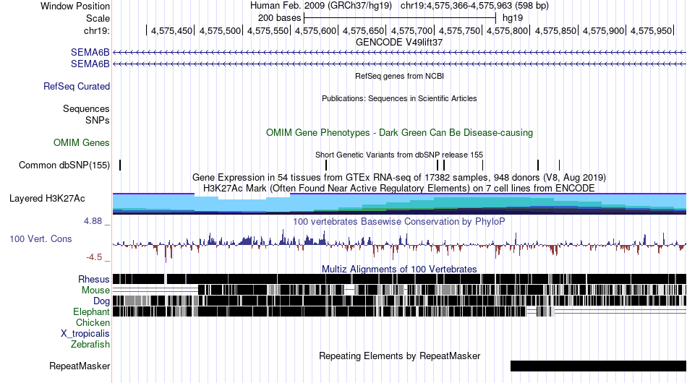Select dbSNP marker at the 4,575,750 tick
The image size is (687, 383).
coord(482,165)
